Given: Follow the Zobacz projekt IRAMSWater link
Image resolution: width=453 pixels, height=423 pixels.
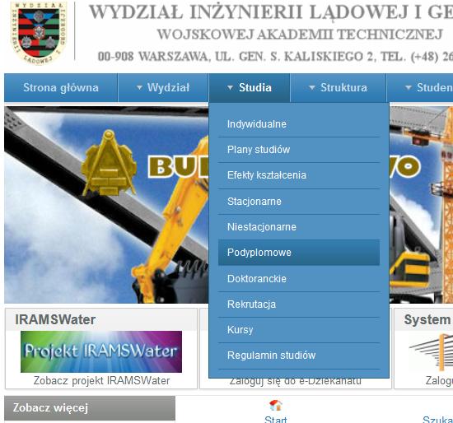Looking at the screenshot, I should pos(101,380).
